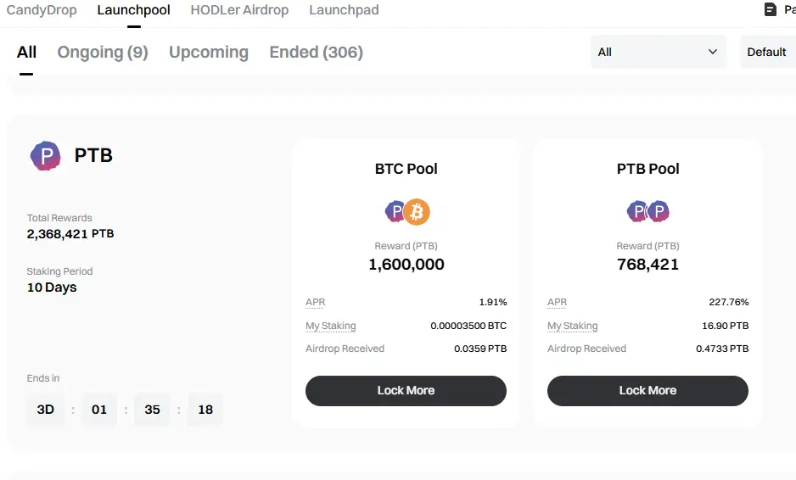Click Lock More in PTB Pool
The image size is (796, 480).
pyautogui.click(x=647, y=391)
